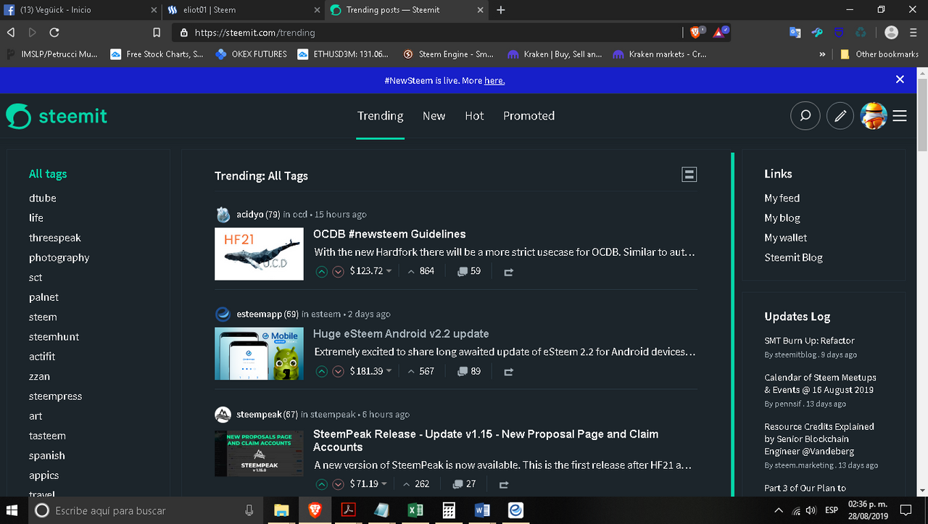Upvote the SteemPeak Release post
928x524 pixels.
coord(322,484)
